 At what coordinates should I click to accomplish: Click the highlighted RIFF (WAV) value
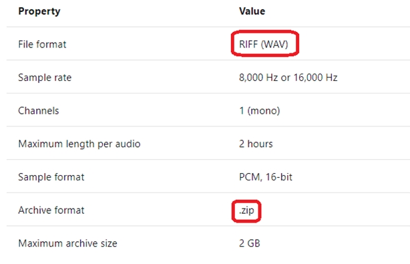(264, 44)
